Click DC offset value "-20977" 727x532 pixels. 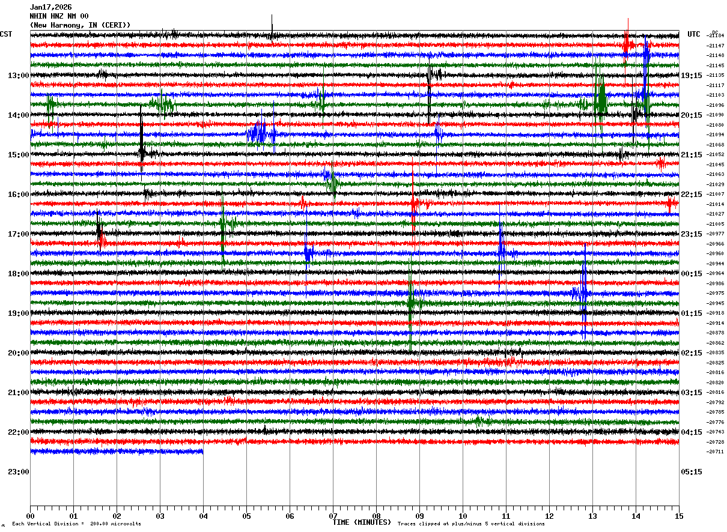716,234
